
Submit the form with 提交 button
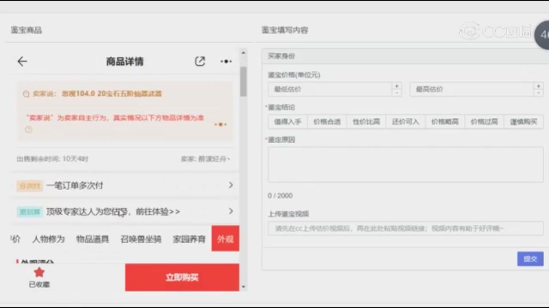coord(530,259)
